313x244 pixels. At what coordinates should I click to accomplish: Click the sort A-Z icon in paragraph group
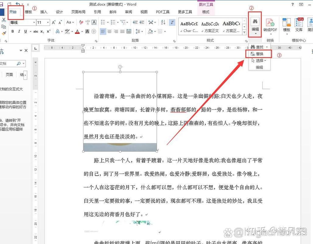coord(163,22)
